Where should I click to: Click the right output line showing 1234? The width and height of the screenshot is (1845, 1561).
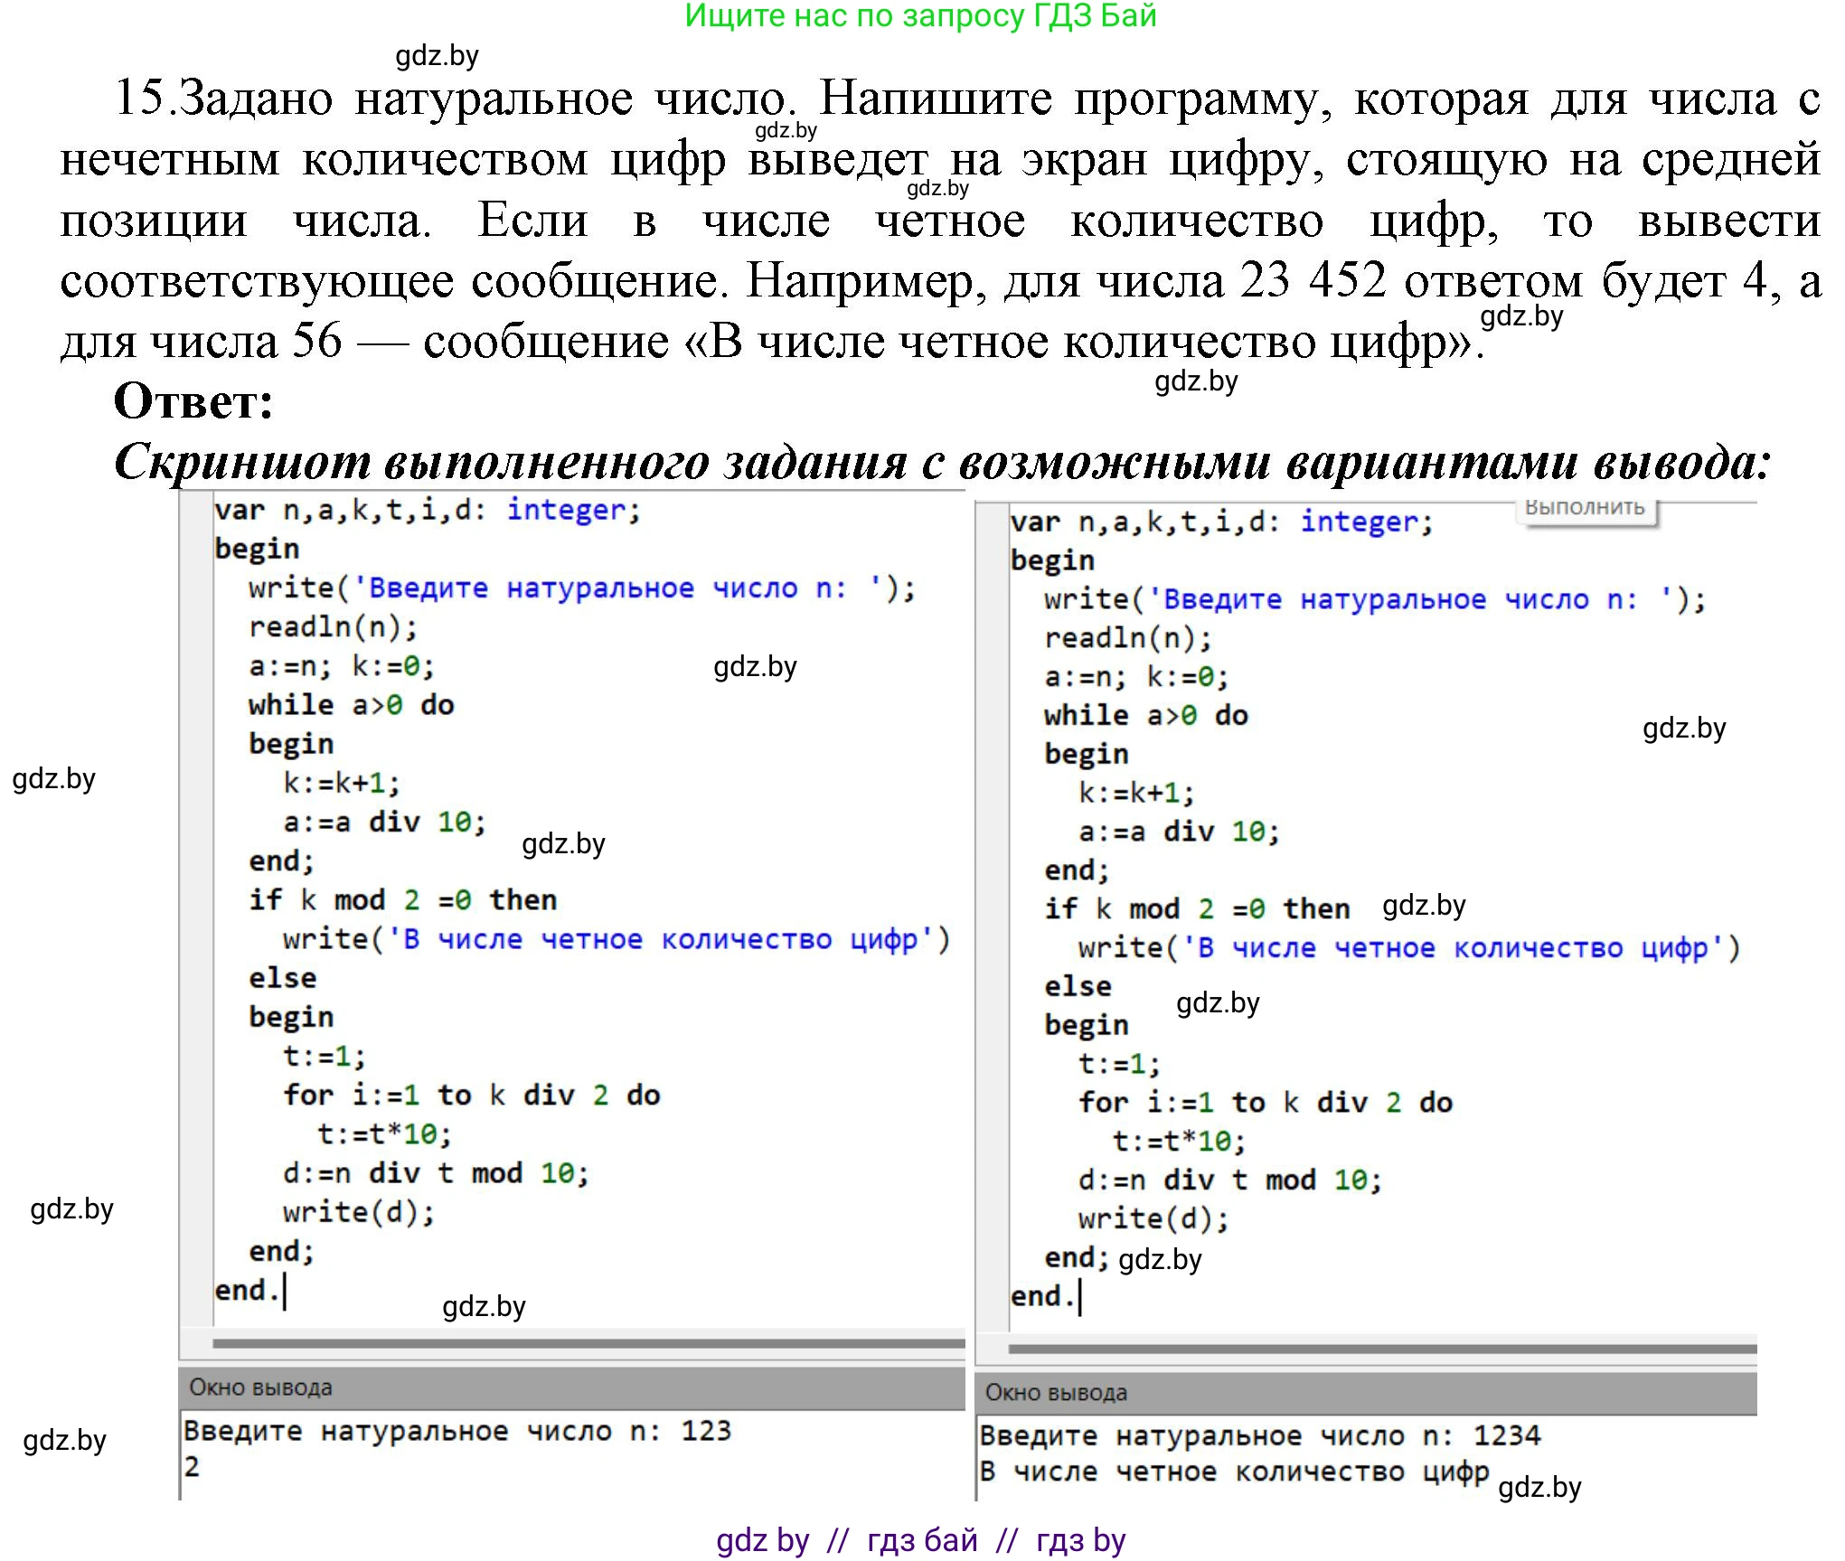[x=1259, y=1435]
